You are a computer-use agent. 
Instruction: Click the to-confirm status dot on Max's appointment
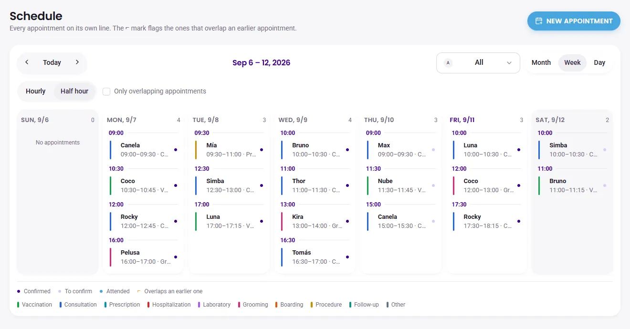pos(433,150)
